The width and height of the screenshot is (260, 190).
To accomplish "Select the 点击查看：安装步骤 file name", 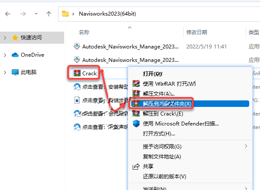I will 105,100.
